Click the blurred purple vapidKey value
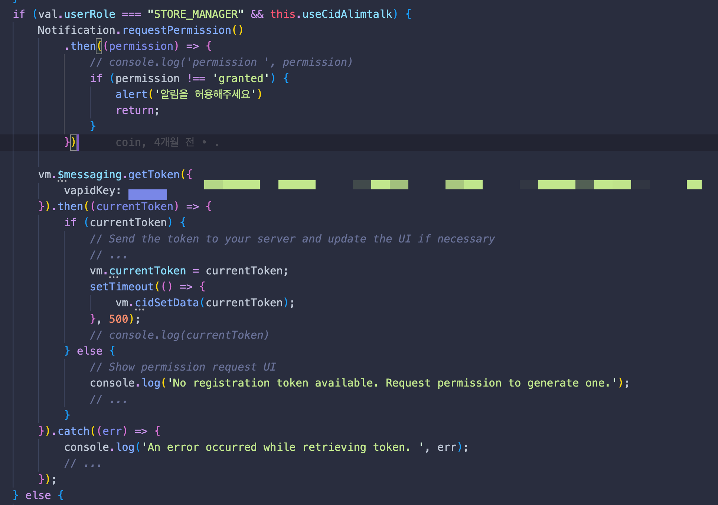Image resolution: width=718 pixels, height=505 pixels. click(x=147, y=194)
